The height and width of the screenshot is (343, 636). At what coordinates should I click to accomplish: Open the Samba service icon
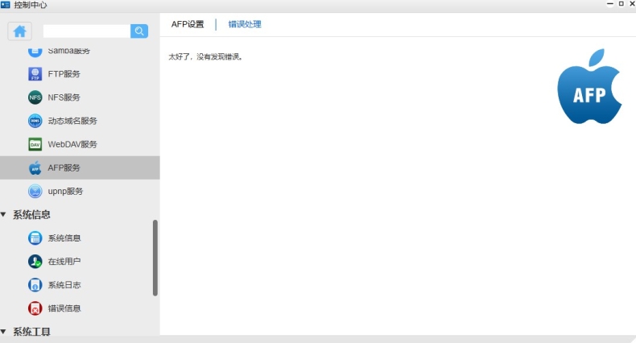pos(35,51)
